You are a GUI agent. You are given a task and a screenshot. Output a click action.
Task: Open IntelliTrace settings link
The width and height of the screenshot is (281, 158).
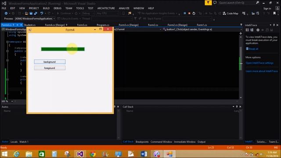point(259,63)
